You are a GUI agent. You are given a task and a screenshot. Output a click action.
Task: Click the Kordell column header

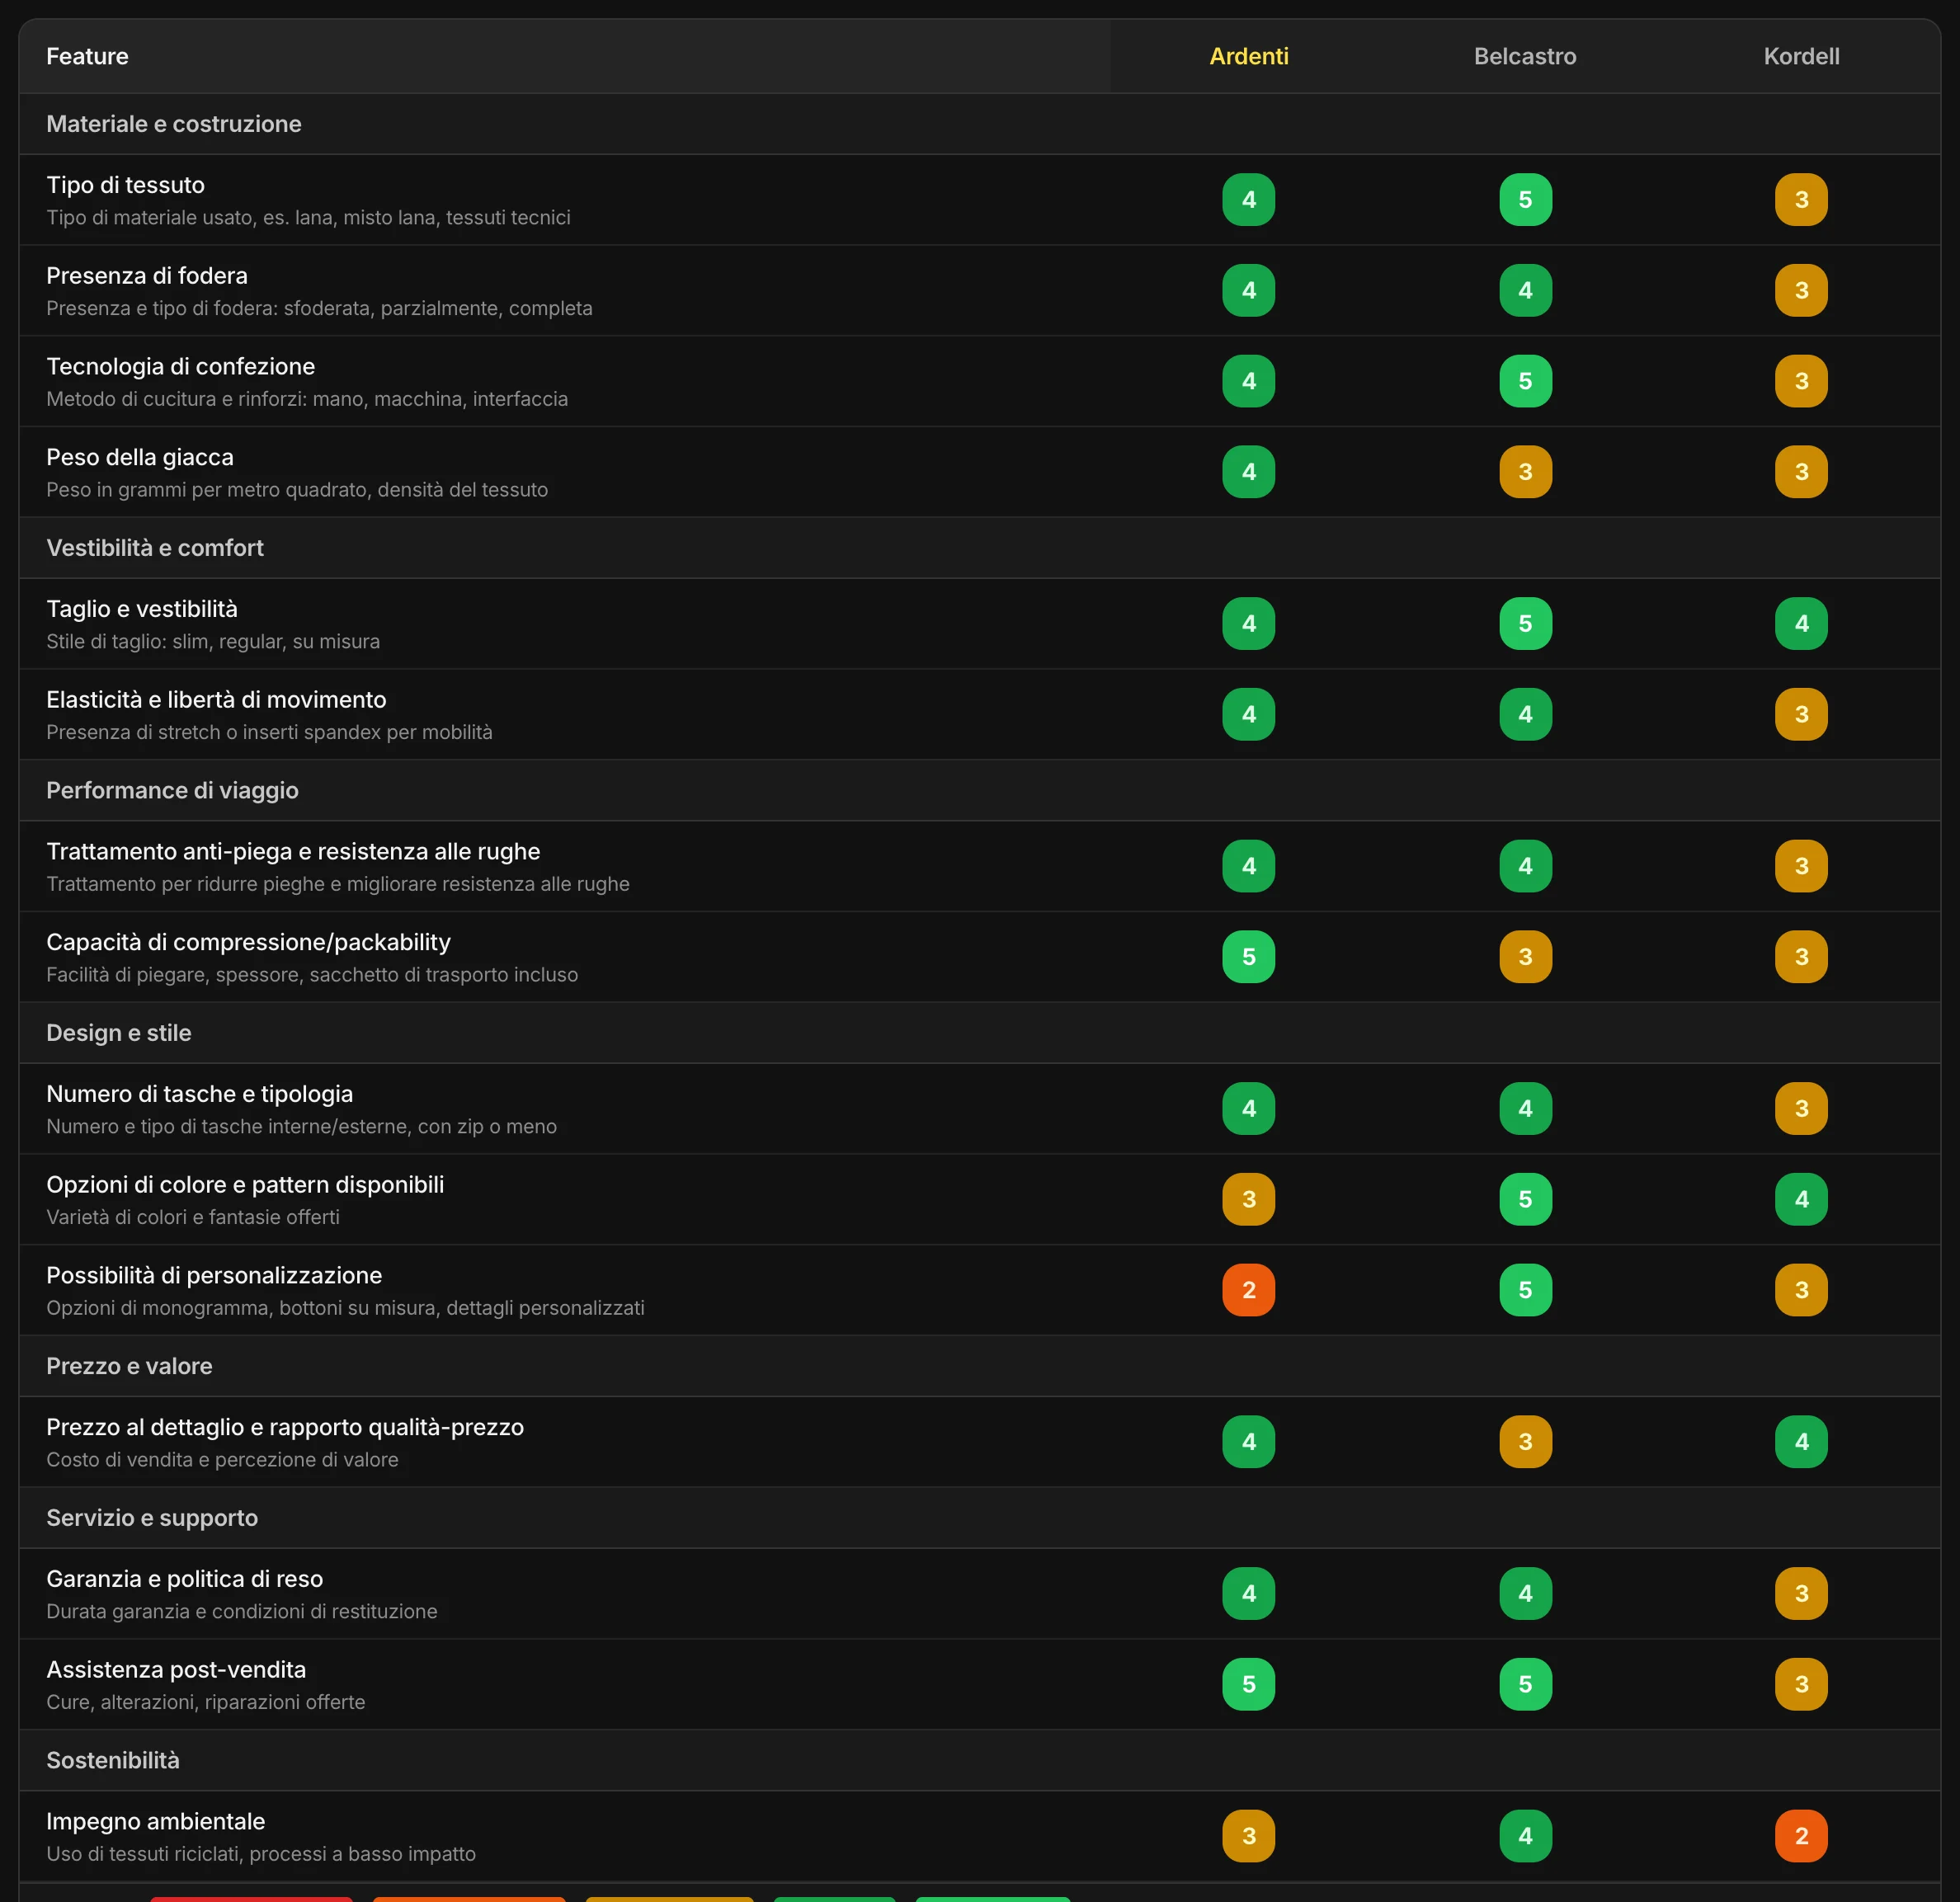pos(1801,56)
